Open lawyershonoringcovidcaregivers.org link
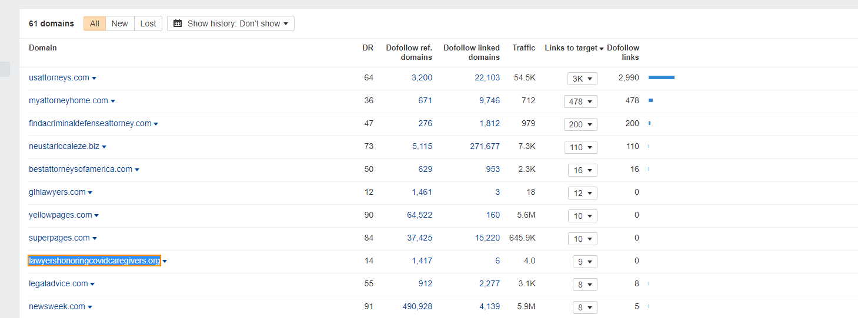Image resolution: width=858 pixels, height=318 pixels. pos(94,261)
